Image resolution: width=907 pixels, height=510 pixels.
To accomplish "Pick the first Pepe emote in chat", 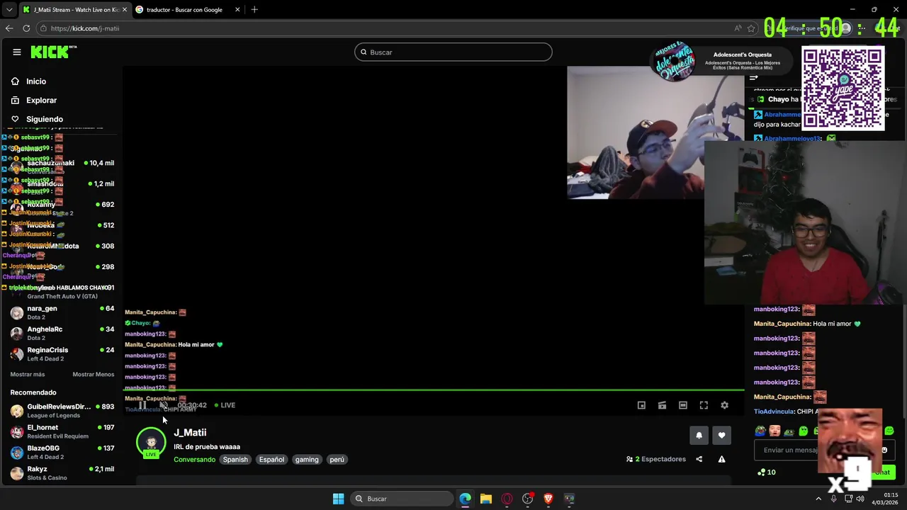I will pos(760,431).
